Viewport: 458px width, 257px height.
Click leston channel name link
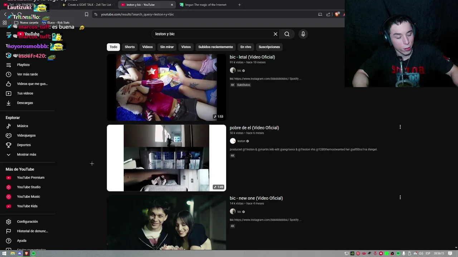[x=241, y=141]
